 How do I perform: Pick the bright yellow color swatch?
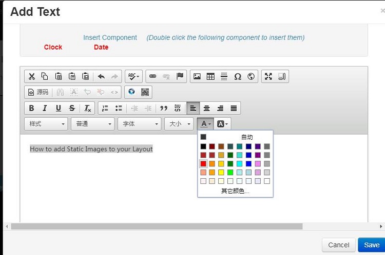coord(222,173)
